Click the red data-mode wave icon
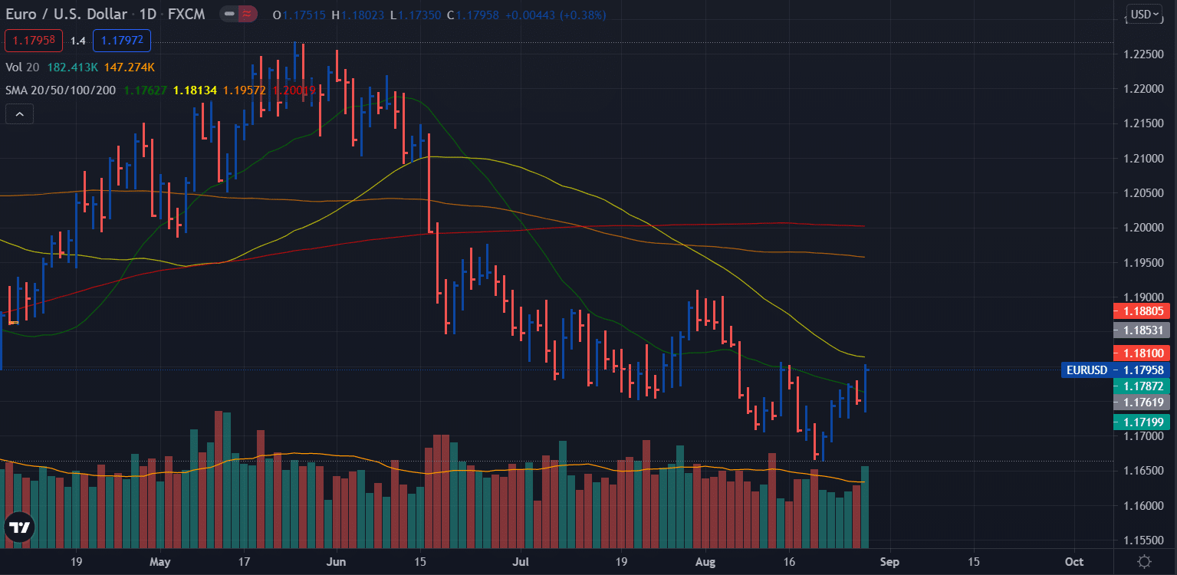 coord(246,15)
